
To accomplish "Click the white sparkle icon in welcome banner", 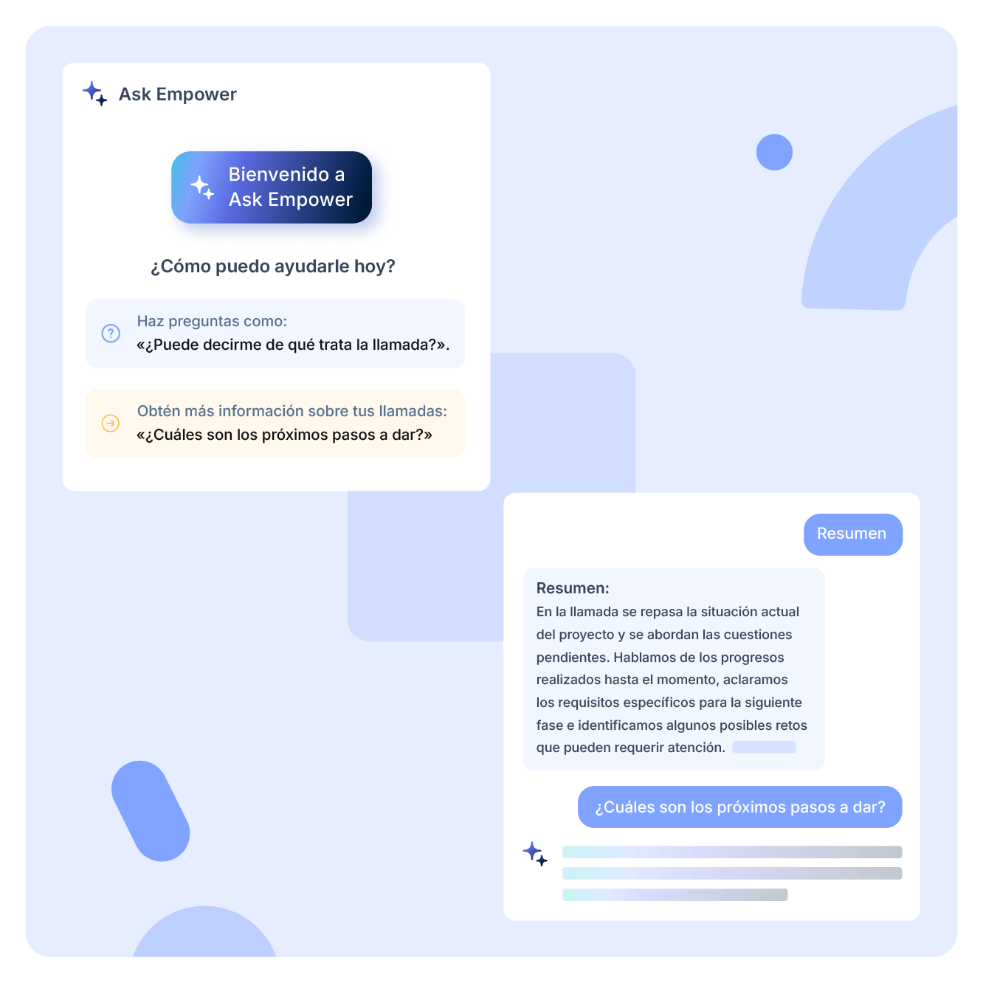I will pyautogui.click(x=202, y=187).
